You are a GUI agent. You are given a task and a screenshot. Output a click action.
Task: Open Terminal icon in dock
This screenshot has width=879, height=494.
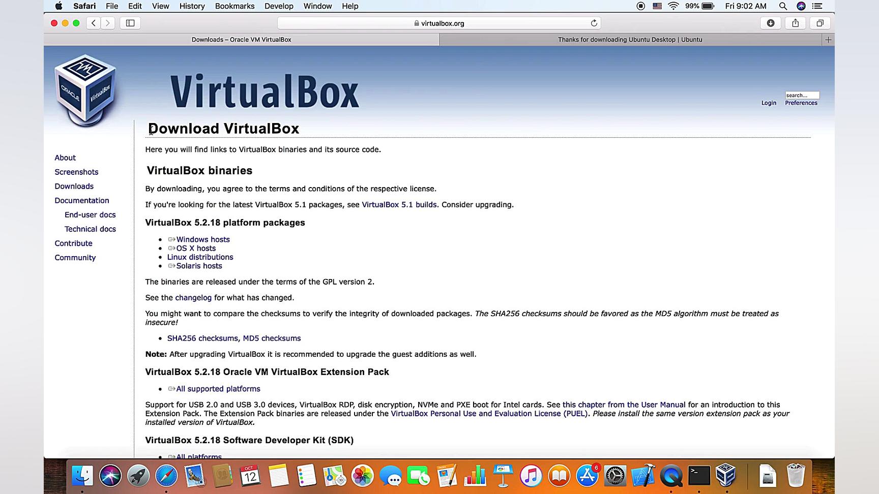[x=699, y=476]
